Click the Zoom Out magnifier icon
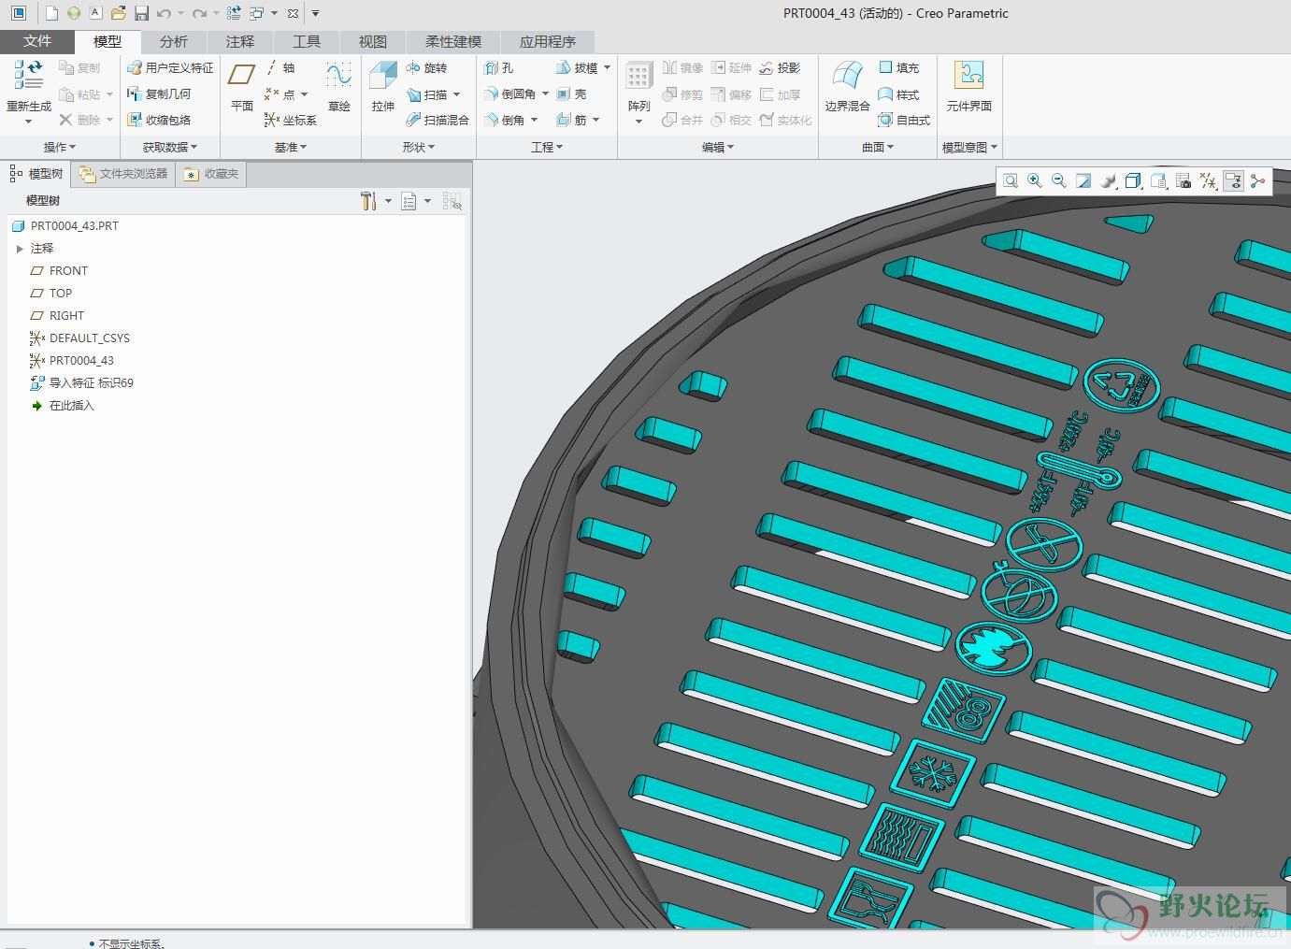This screenshot has width=1291, height=949. pyautogui.click(x=1059, y=180)
